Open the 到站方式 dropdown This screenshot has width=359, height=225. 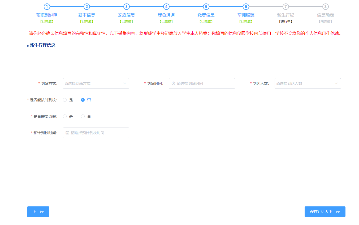pos(96,83)
